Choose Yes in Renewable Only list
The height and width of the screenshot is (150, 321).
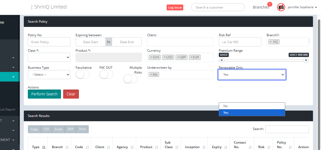(x=252, y=113)
